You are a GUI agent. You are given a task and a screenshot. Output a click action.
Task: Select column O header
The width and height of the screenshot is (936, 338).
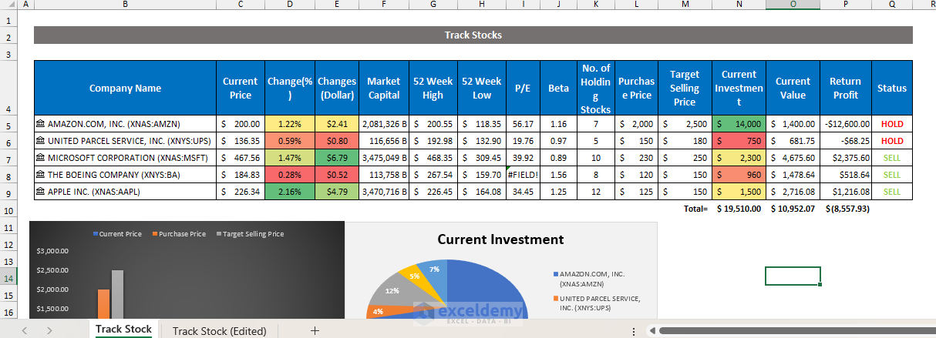point(793,5)
